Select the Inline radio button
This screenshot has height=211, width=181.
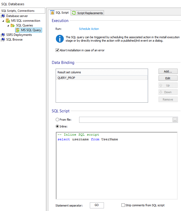(57, 126)
